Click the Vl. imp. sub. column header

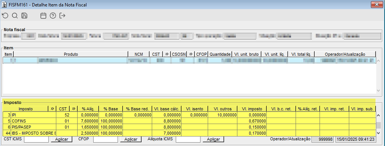(x=363, y=109)
